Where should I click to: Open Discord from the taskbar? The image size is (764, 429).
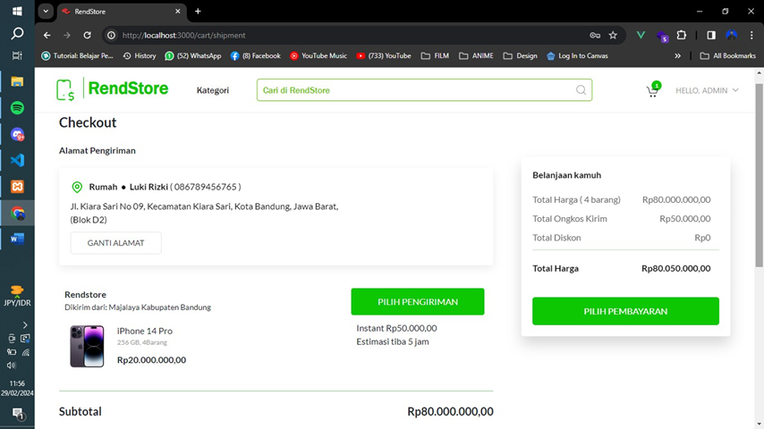coord(18,134)
